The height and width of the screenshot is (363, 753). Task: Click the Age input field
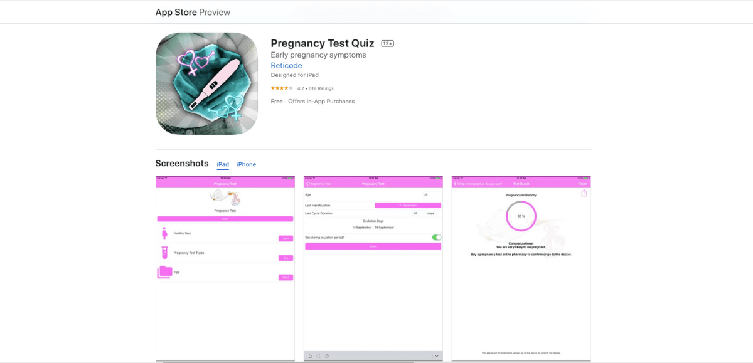coord(432,195)
